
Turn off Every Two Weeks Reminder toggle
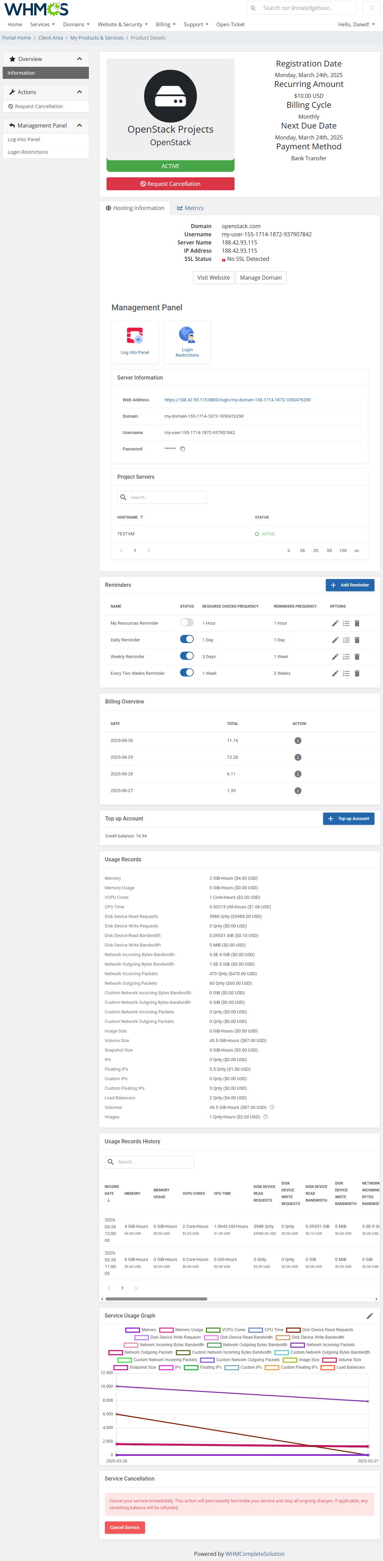187,673
